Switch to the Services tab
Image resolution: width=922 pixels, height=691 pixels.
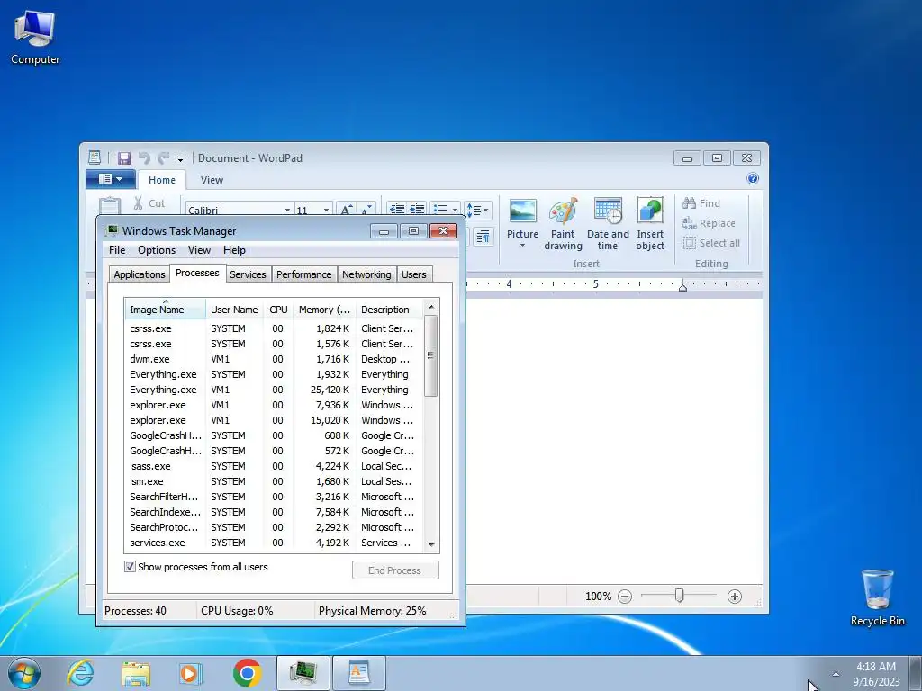[248, 274]
